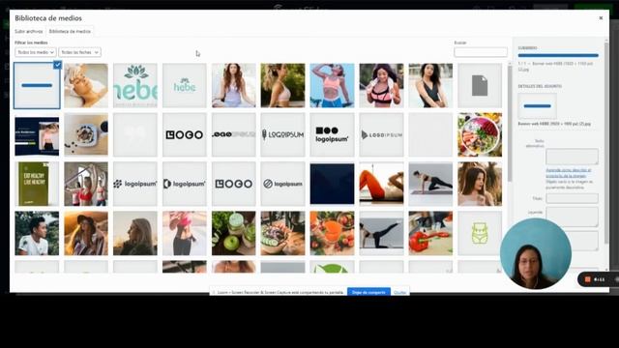Select the woman drinking water thumbnail

pos(332,86)
